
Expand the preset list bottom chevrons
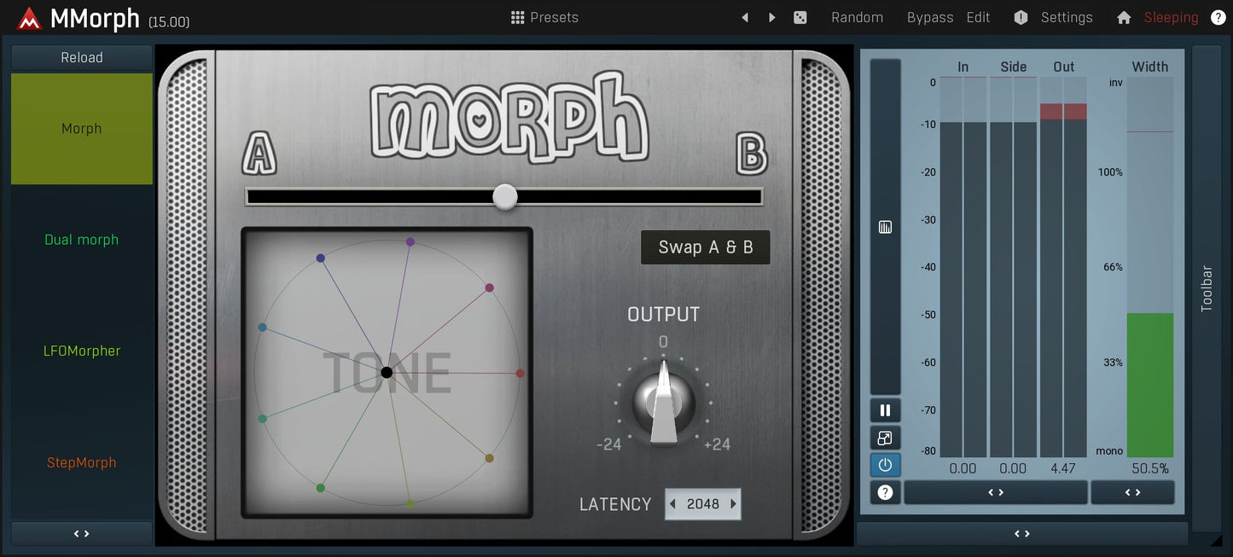pos(81,533)
